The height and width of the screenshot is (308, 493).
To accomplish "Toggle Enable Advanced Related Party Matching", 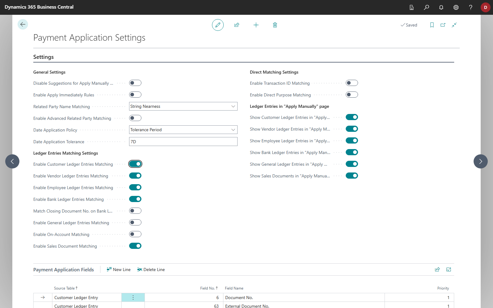I will click(135, 118).
